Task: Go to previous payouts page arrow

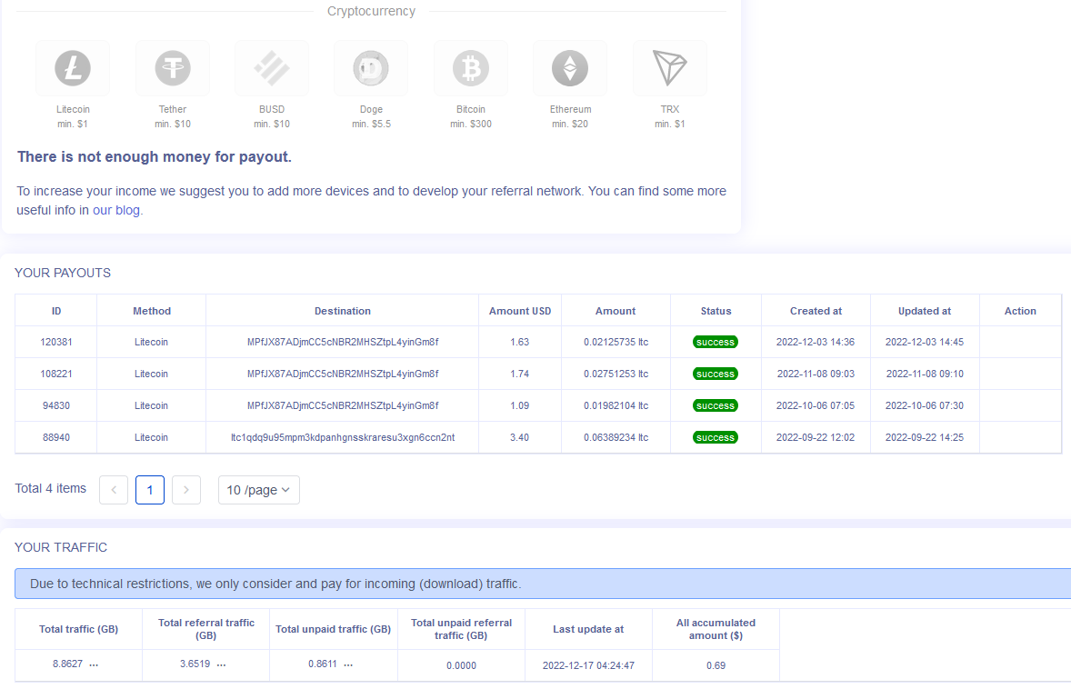Action: [114, 490]
